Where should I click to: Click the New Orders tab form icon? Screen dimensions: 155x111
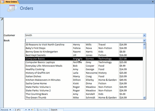(x=3, y=2)
